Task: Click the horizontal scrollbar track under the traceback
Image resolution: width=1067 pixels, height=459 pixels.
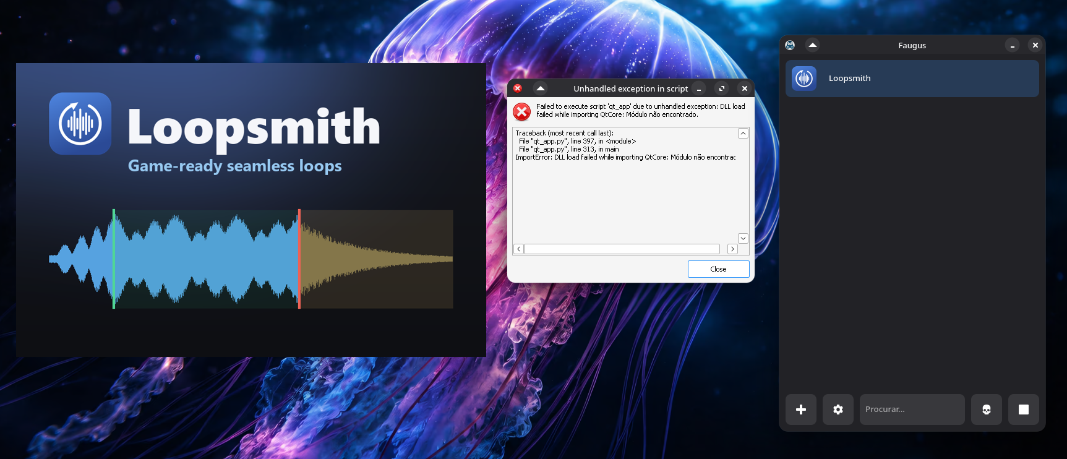Action: point(622,249)
